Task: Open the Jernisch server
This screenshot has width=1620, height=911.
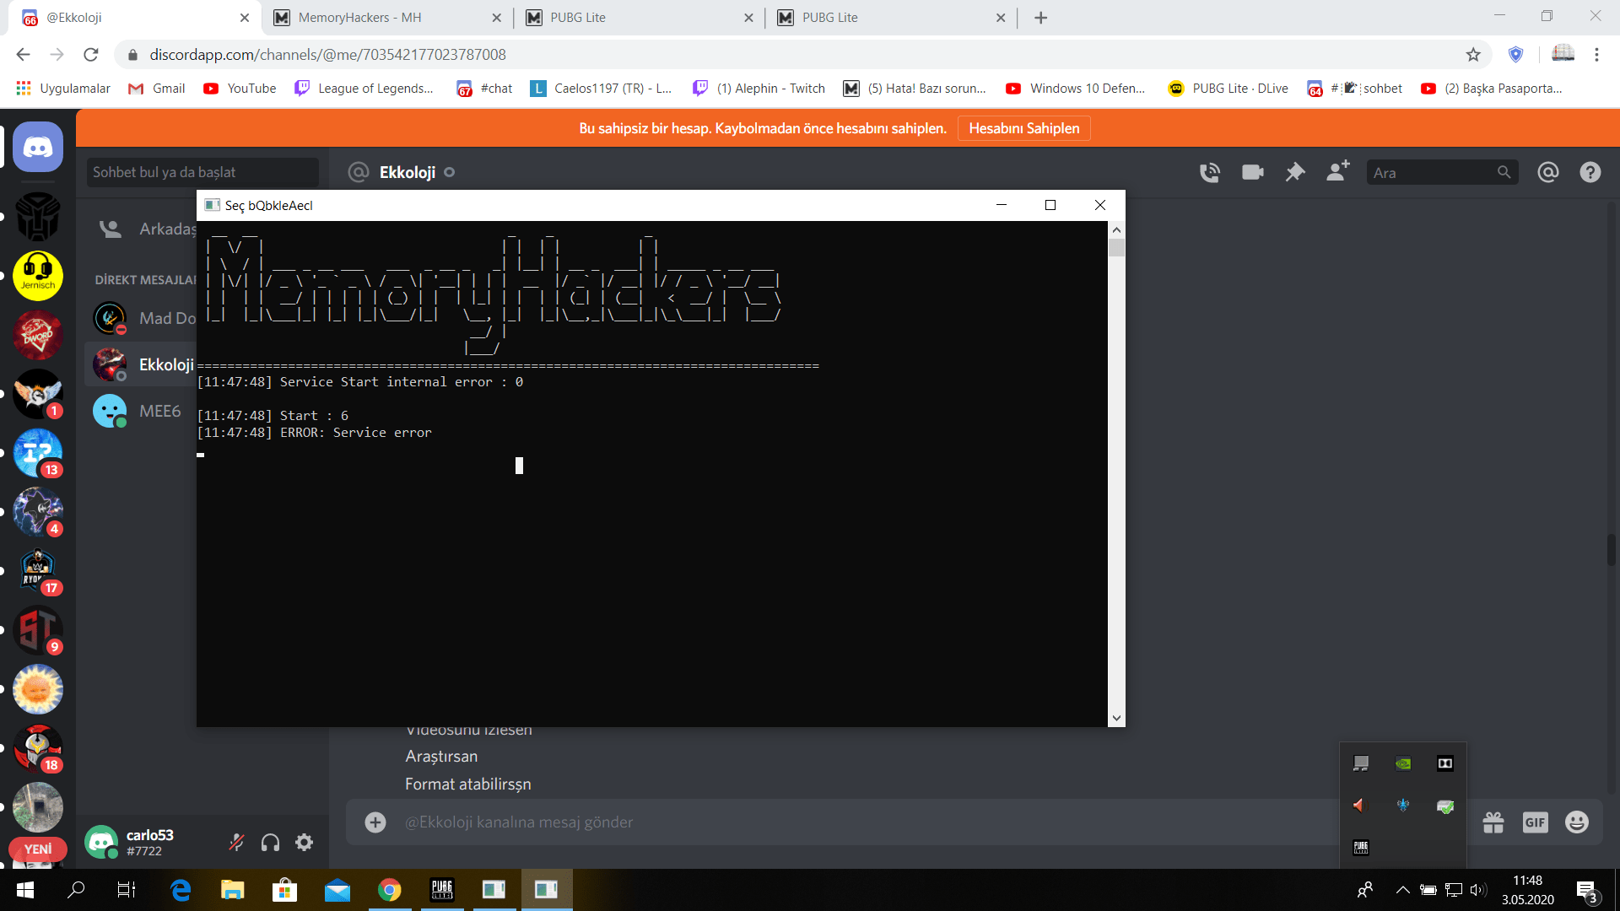Action: click(x=38, y=276)
